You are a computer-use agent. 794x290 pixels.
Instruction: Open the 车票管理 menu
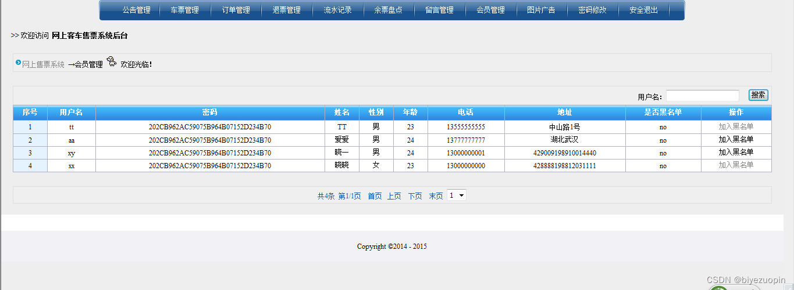pos(184,10)
